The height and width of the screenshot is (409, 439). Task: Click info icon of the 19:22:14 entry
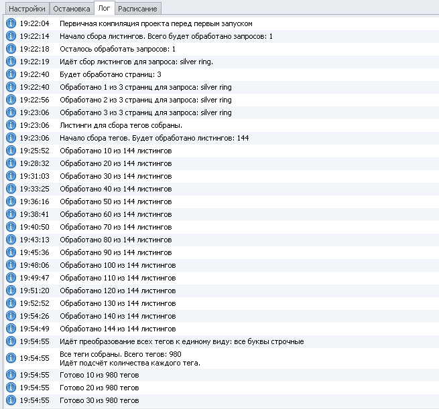11,36
